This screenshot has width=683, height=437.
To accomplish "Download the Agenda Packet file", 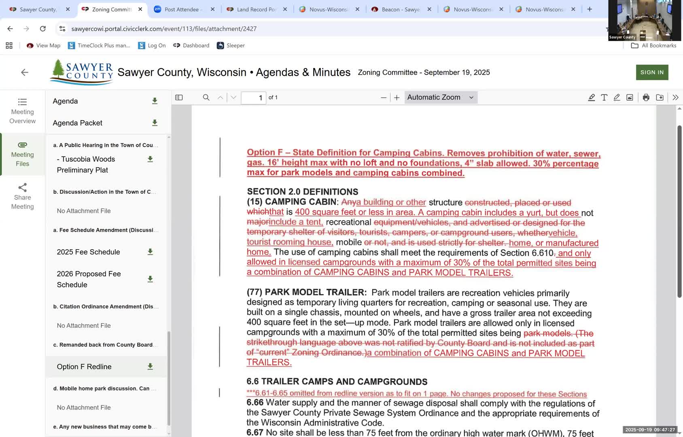I will 155,123.
